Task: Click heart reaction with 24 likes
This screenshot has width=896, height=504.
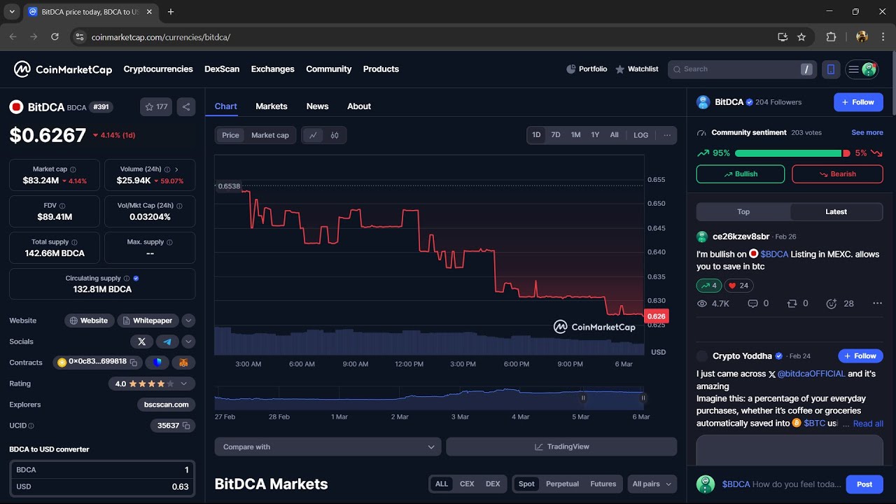Action: 738,286
